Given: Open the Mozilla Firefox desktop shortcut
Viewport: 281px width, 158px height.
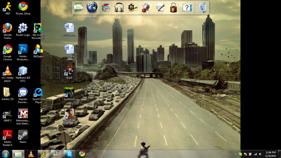Looking at the screenshot, I should [x=7, y=28].
